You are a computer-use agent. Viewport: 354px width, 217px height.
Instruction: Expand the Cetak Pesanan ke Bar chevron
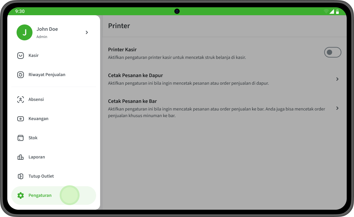coord(337,108)
